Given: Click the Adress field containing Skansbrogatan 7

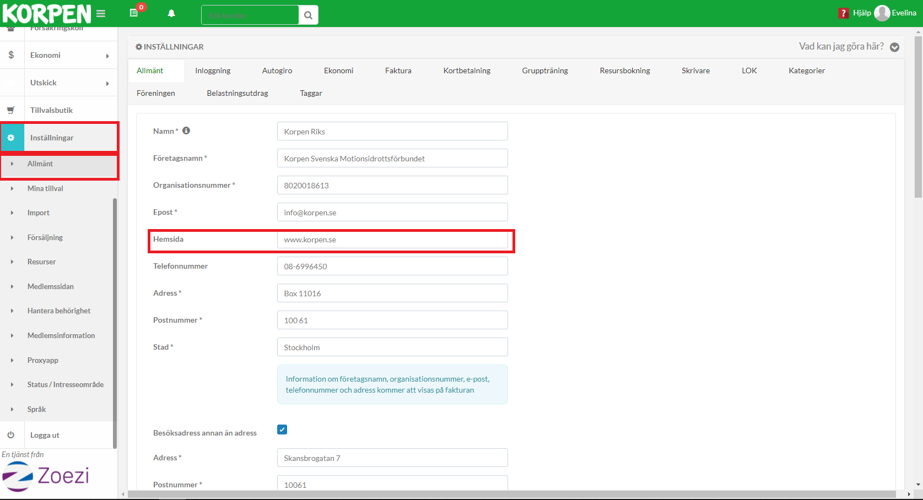Looking at the screenshot, I should 392,458.
